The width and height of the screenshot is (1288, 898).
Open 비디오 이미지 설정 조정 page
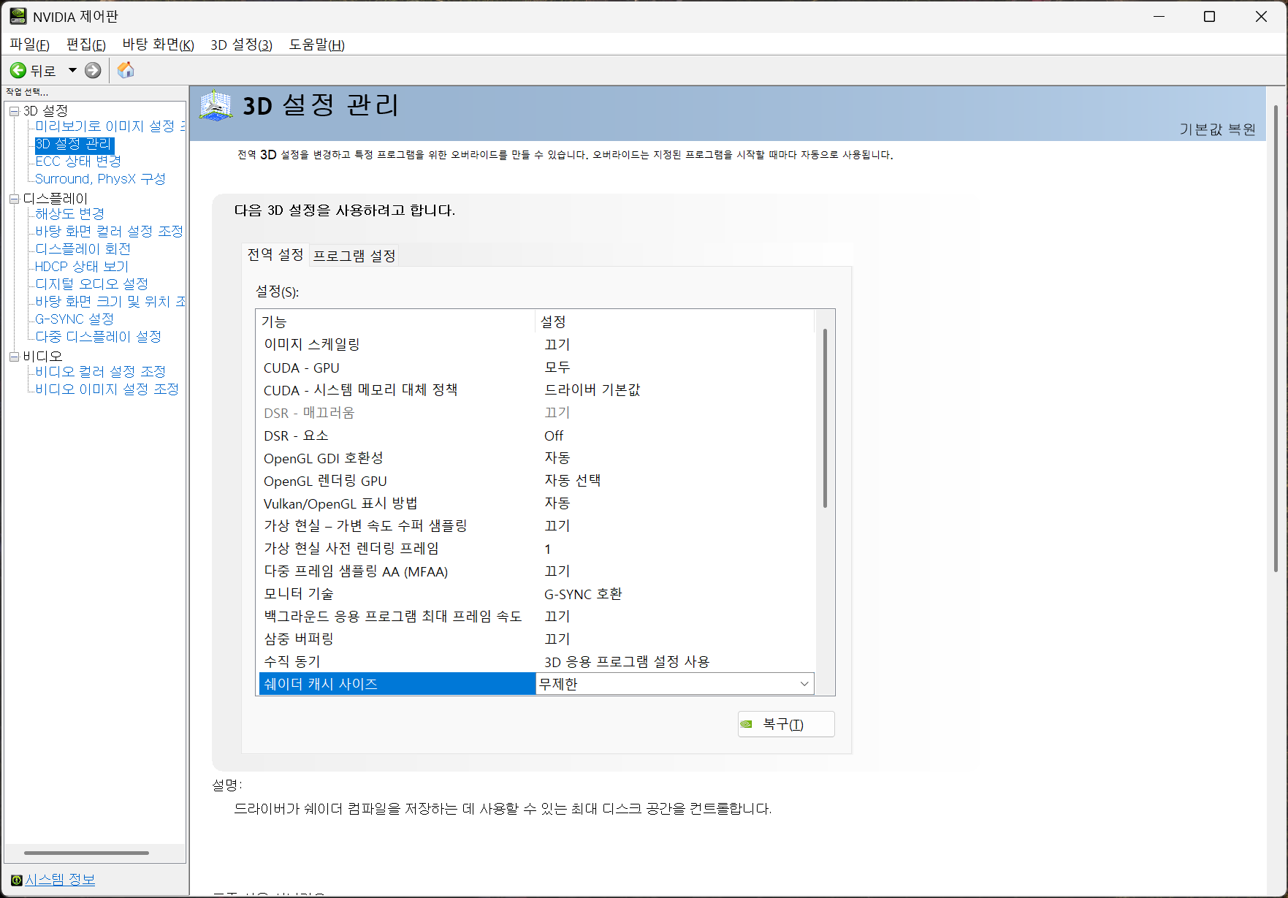pyautogui.click(x=107, y=389)
